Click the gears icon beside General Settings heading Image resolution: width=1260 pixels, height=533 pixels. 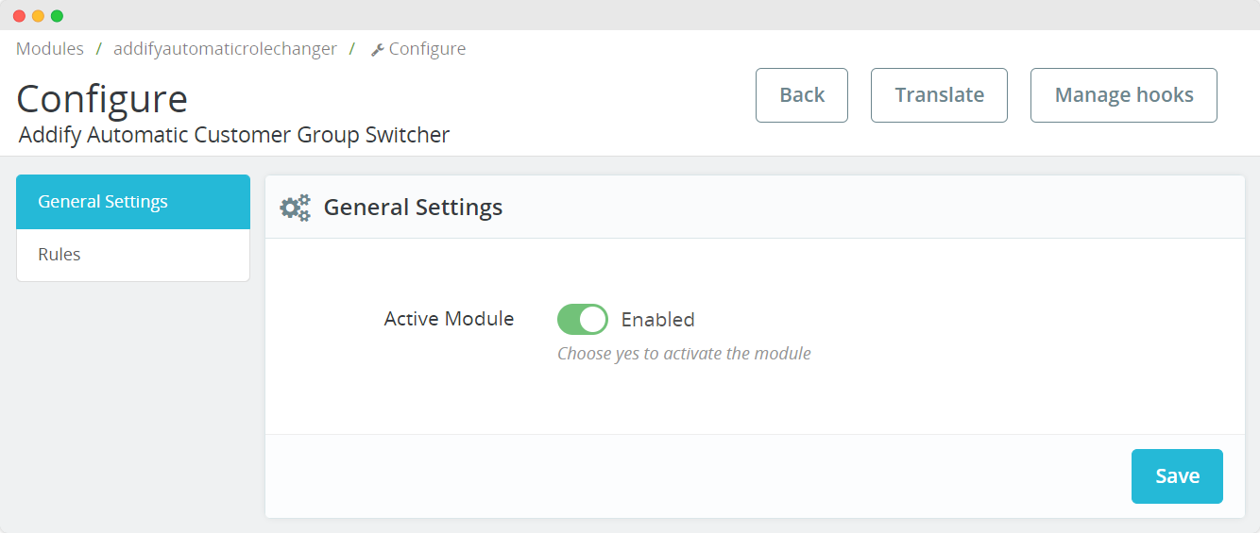(296, 208)
